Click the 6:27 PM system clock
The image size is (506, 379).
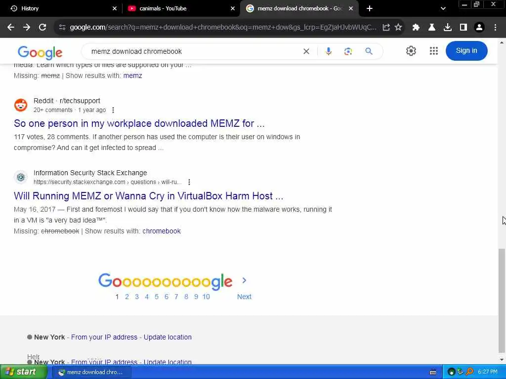pyautogui.click(x=488, y=372)
